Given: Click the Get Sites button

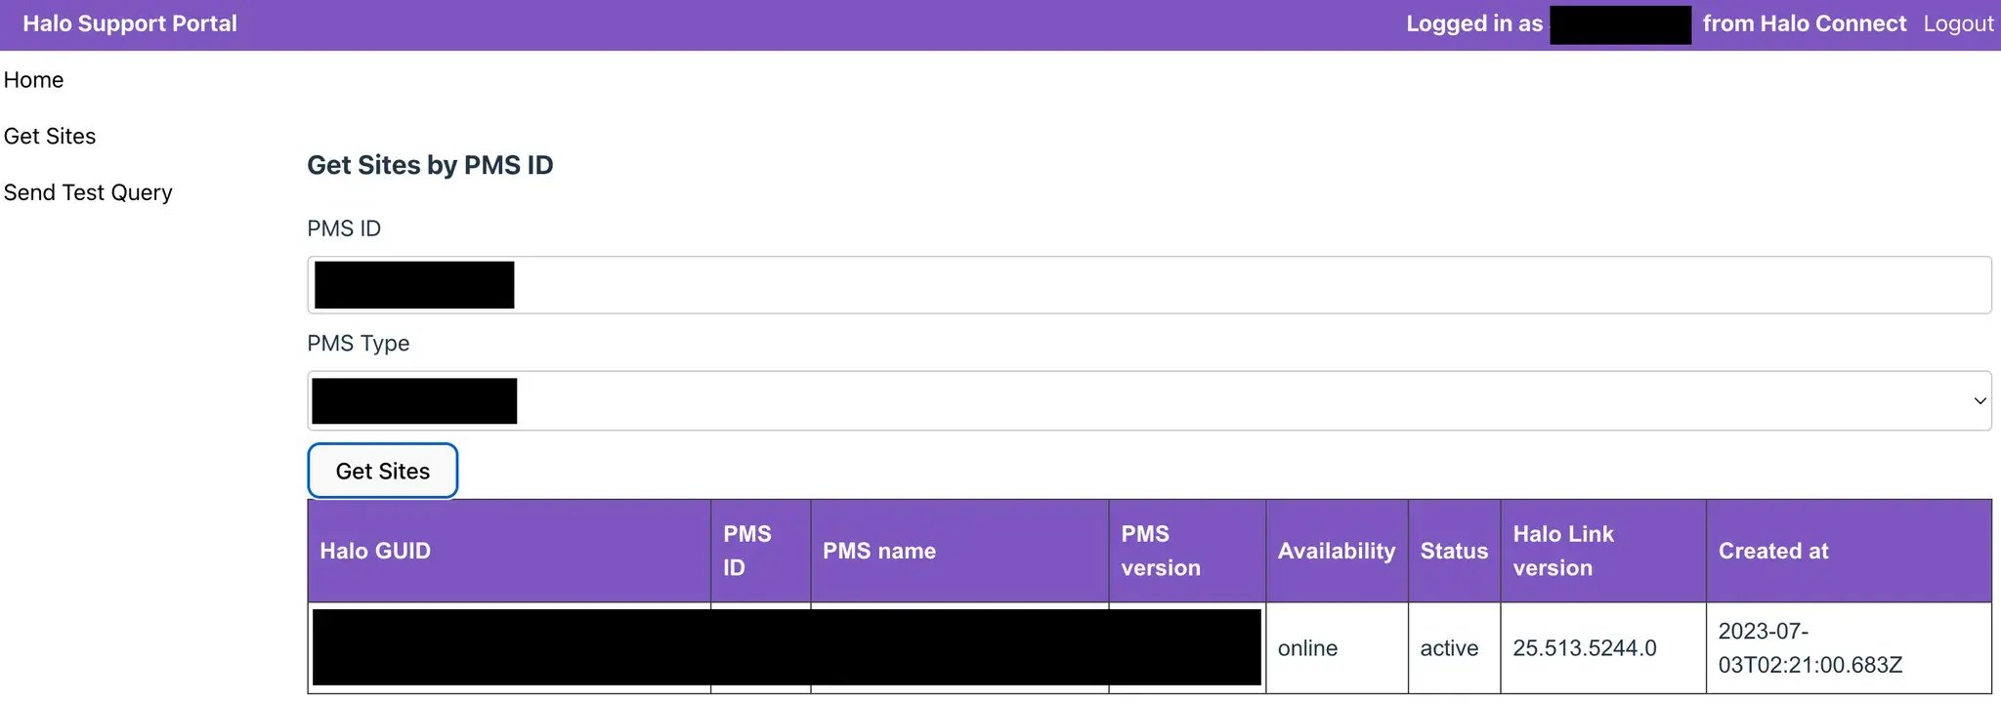Looking at the screenshot, I should coord(383,471).
